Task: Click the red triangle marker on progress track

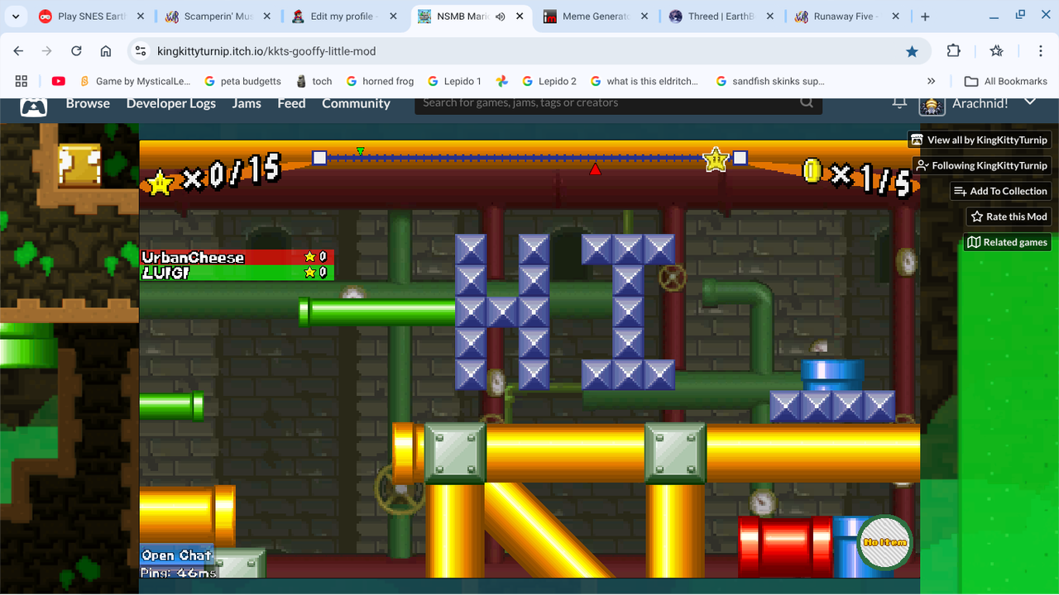Action: click(595, 169)
